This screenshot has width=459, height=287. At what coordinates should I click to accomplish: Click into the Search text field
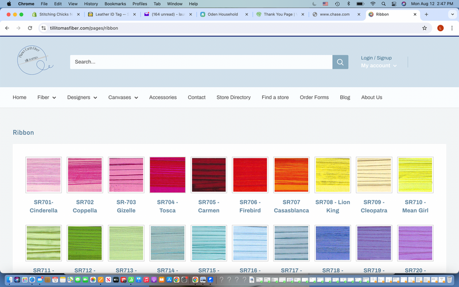[201, 62]
